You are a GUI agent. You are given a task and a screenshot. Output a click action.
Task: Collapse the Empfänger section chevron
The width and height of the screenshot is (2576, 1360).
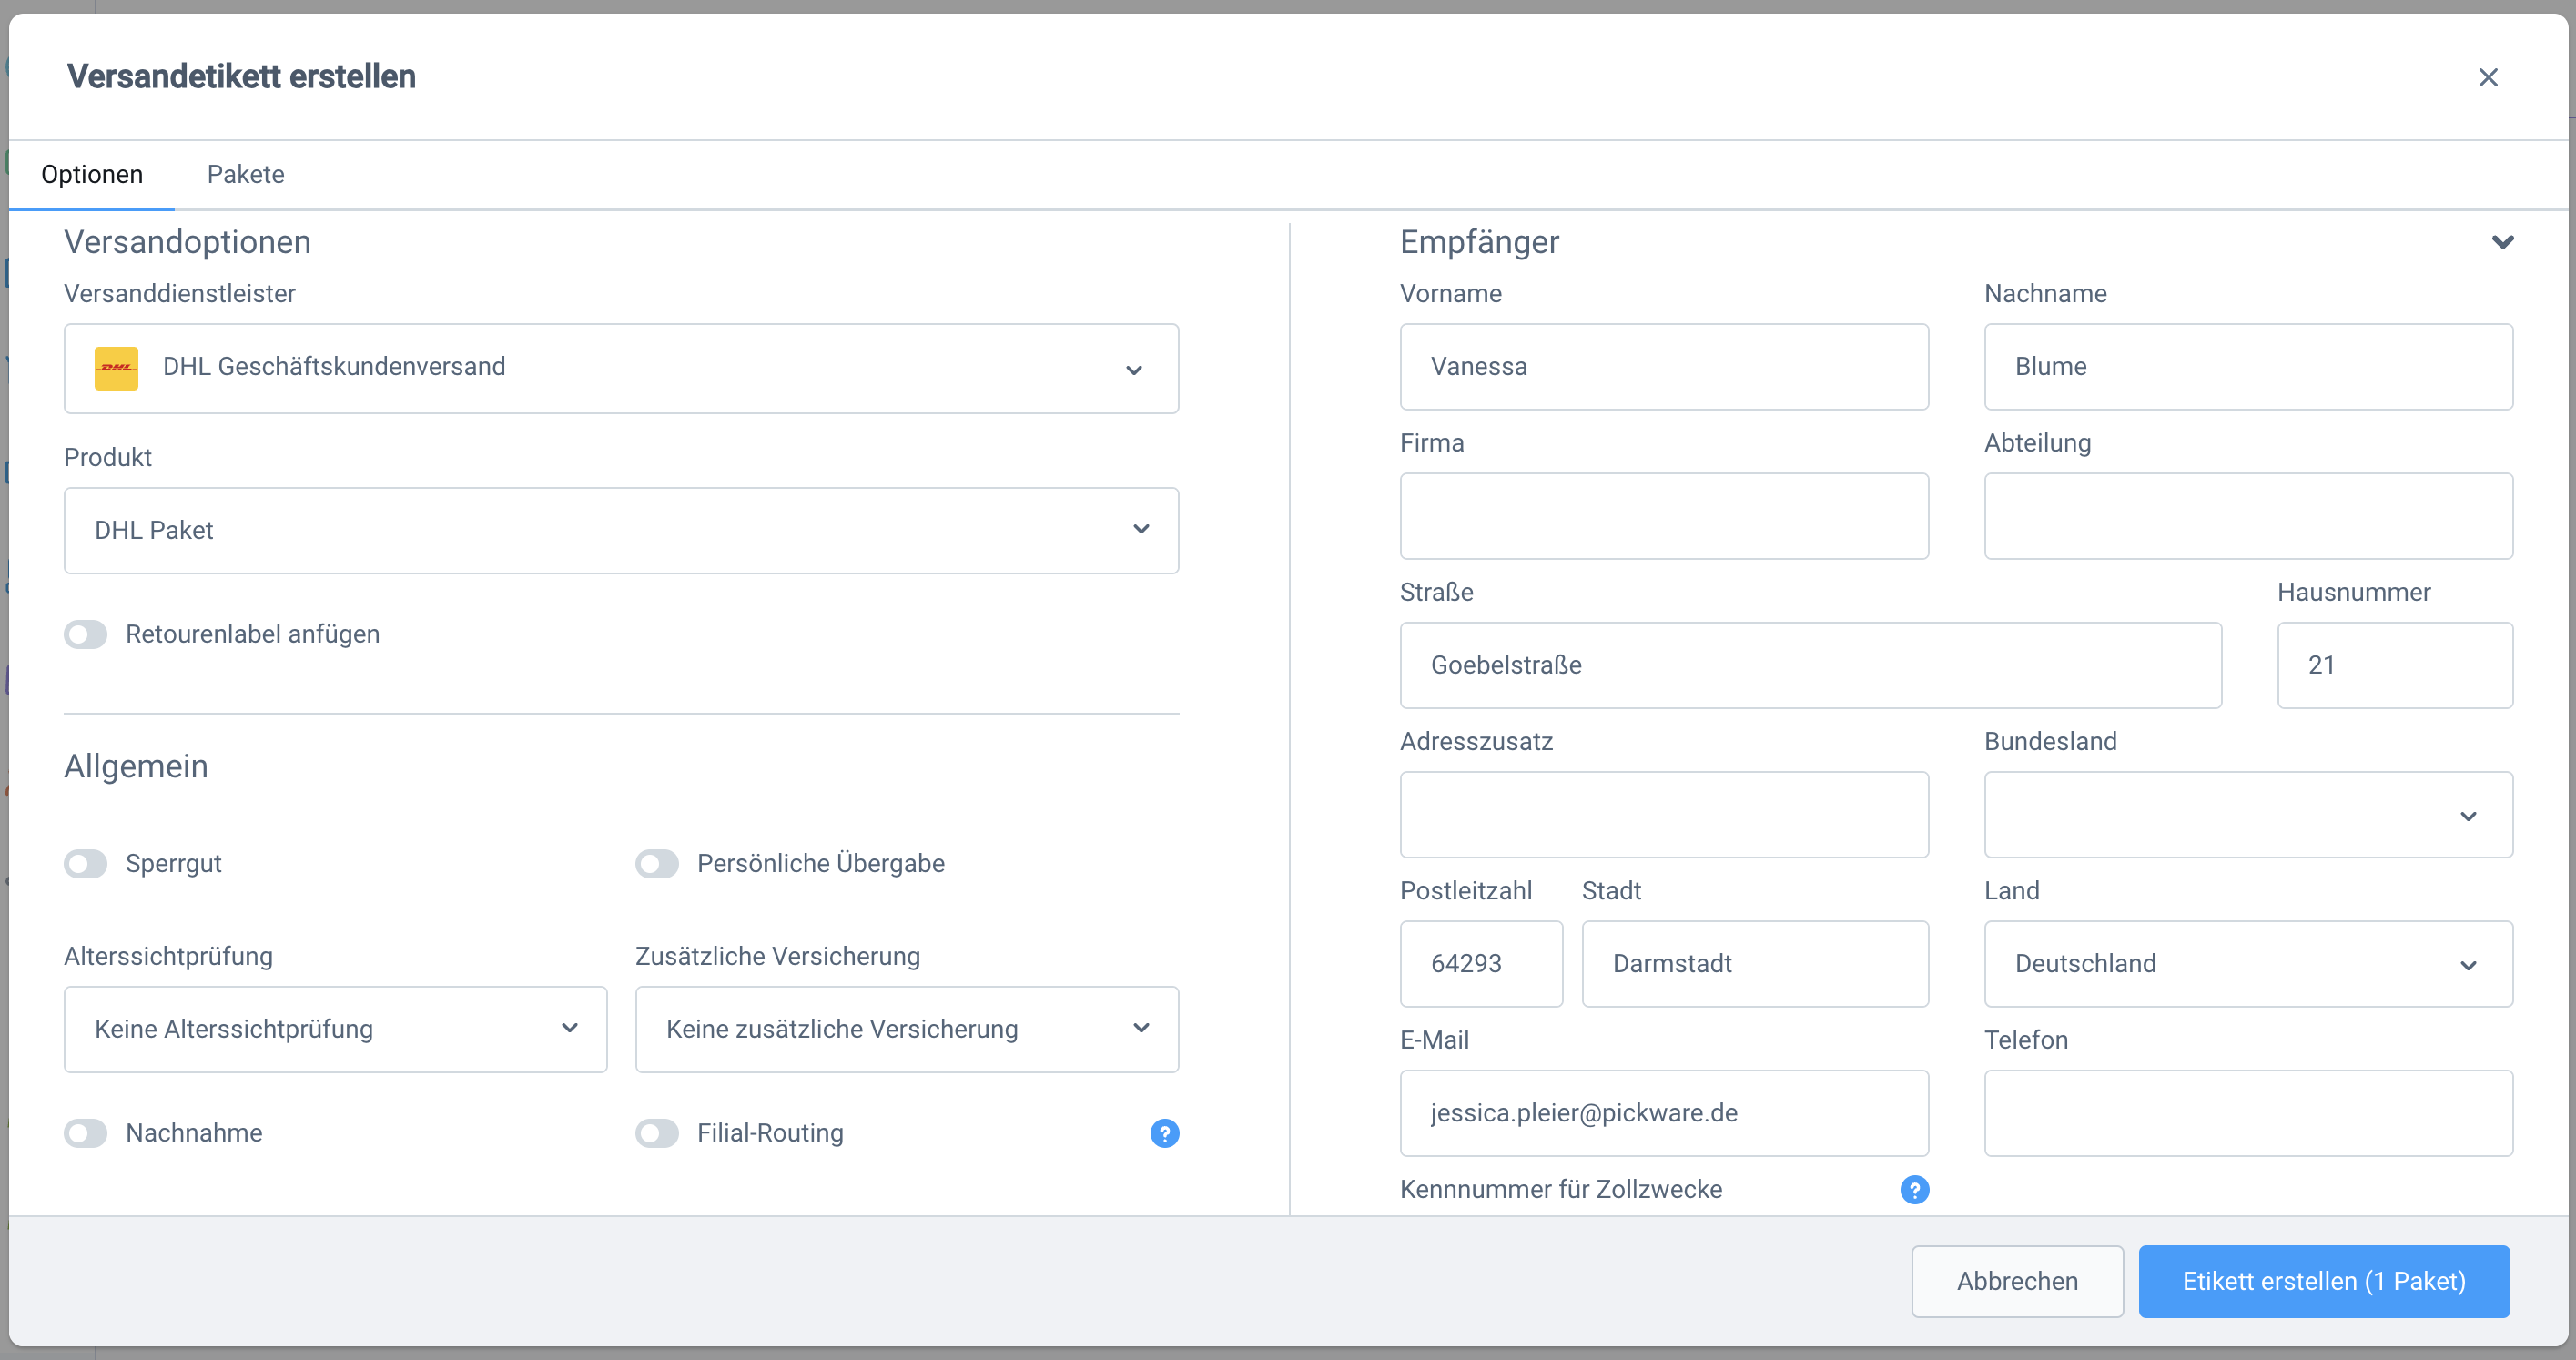coord(2502,242)
